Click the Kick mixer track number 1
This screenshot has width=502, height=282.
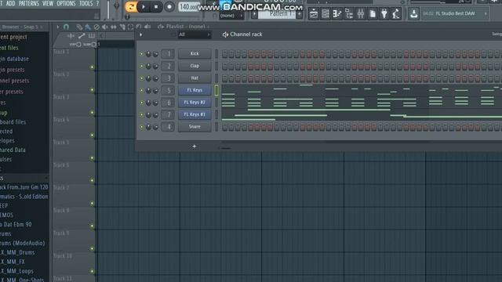point(168,54)
